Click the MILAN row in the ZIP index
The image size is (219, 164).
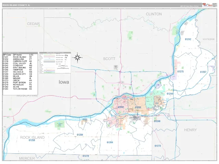point(17,76)
